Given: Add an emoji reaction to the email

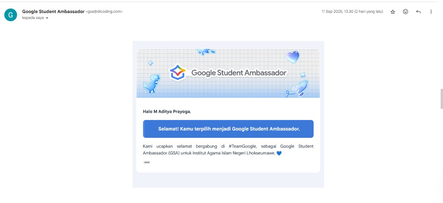Looking at the screenshot, I should coord(406,12).
